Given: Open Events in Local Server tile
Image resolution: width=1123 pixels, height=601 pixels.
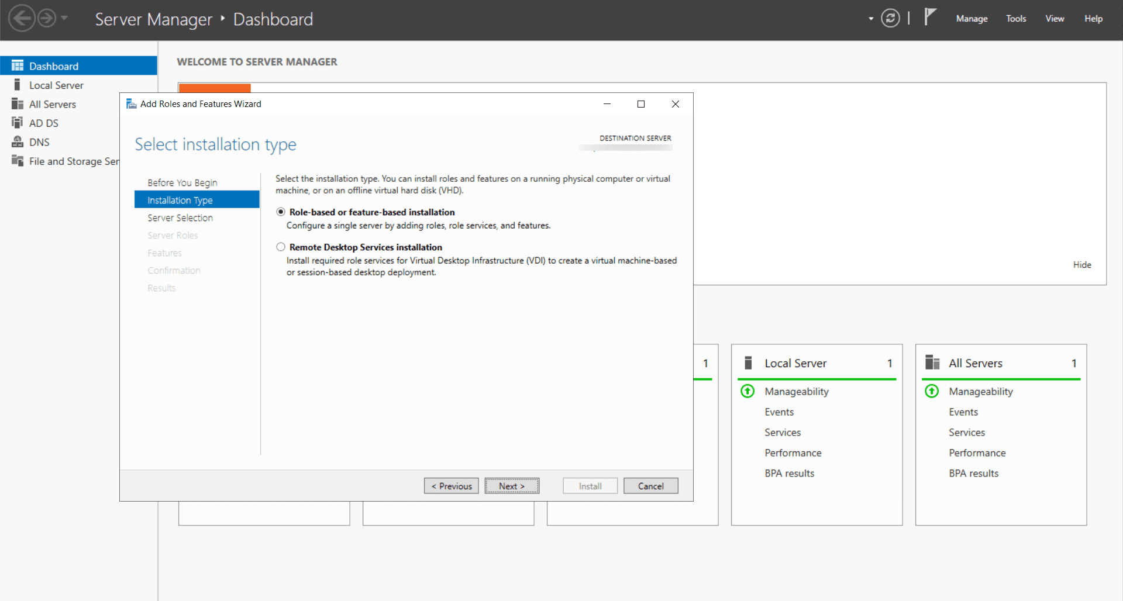Looking at the screenshot, I should pos(779,412).
